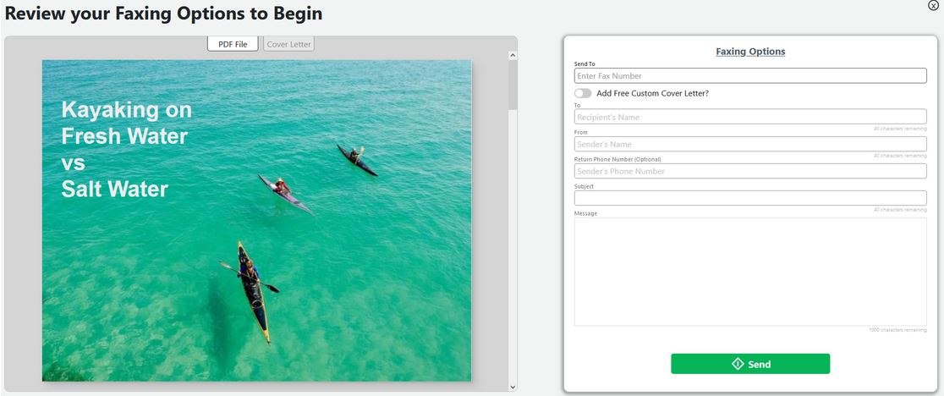Focus the Recipient's Name field
Image resolution: width=944 pixels, height=396 pixels.
[750, 117]
